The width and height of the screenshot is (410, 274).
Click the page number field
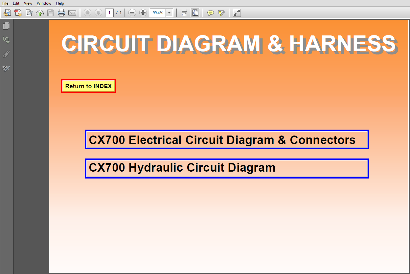click(109, 13)
